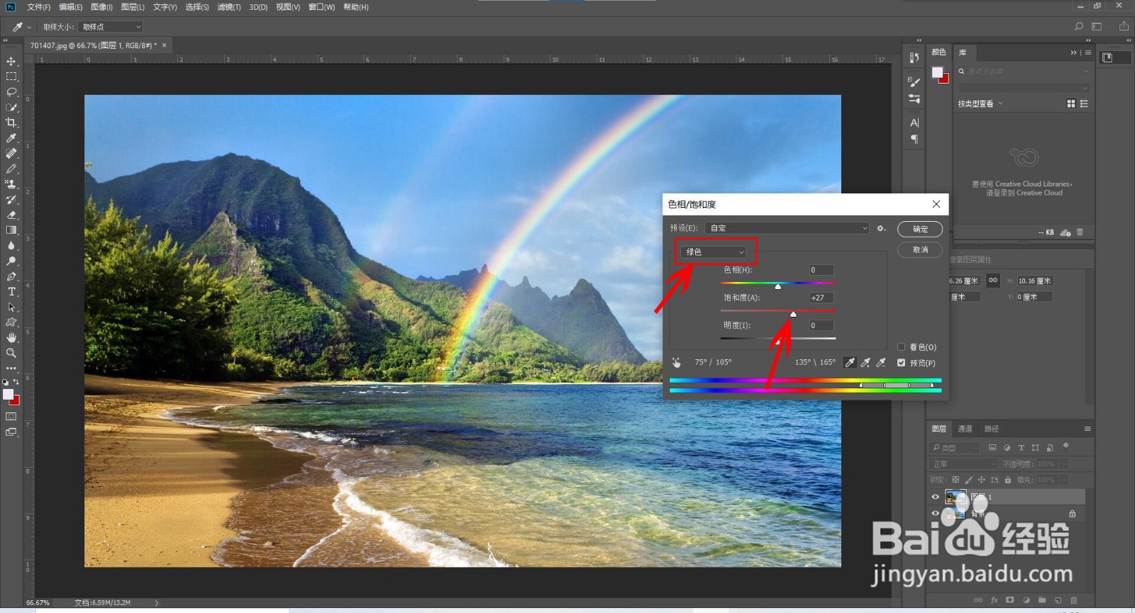The width and height of the screenshot is (1135, 613).
Task: Click the search icon in options bar
Action: point(1079,26)
